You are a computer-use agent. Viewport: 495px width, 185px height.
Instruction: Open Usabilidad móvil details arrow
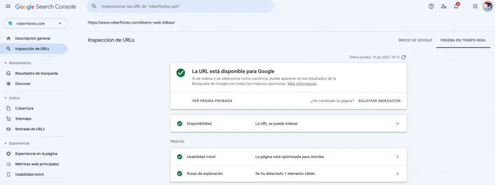397,157
